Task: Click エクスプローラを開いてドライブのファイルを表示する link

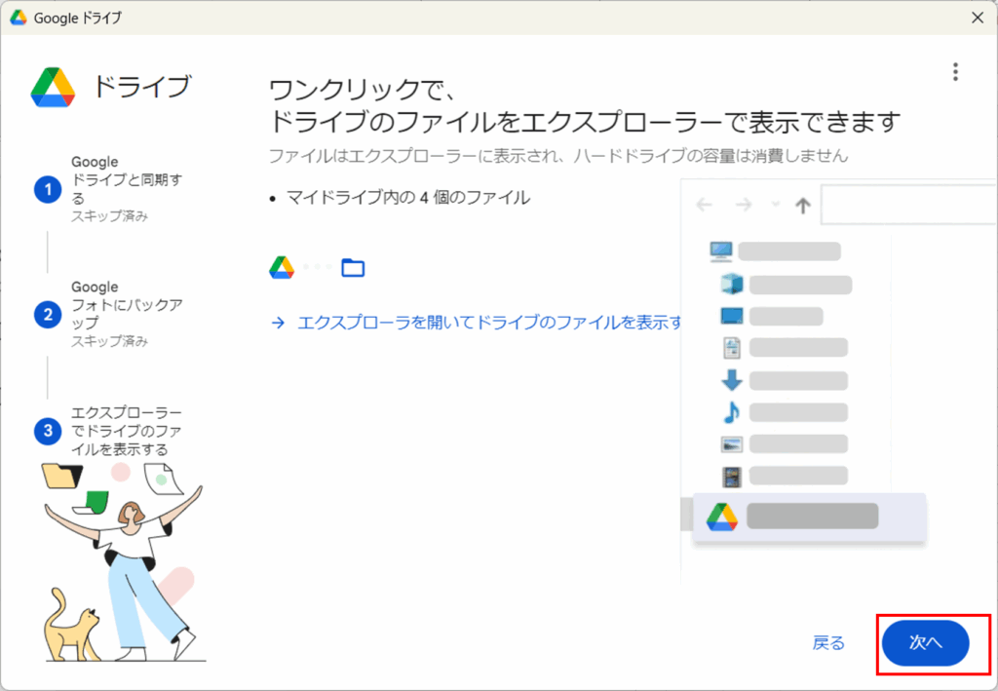Action: tap(490, 323)
